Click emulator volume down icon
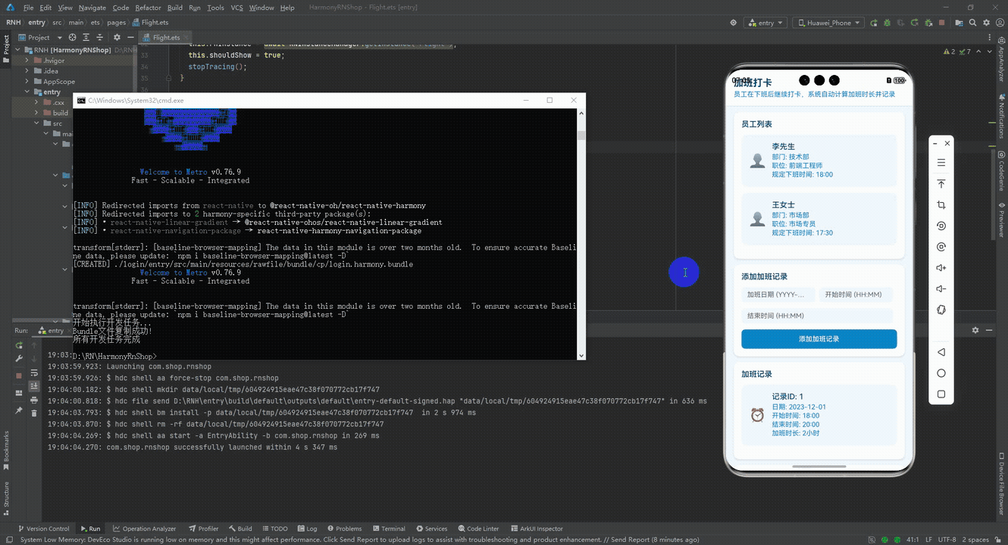Viewport: 1008px width, 545px height. click(x=941, y=288)
